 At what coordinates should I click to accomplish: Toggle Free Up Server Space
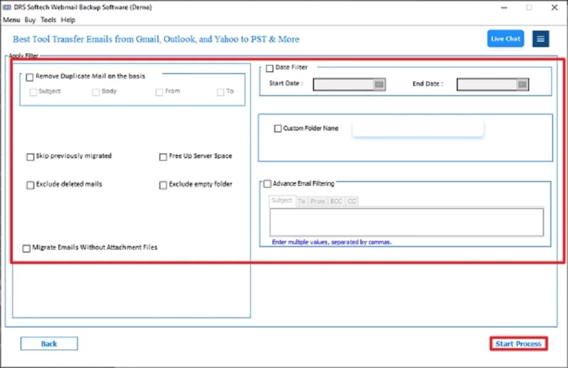(162, 156)
